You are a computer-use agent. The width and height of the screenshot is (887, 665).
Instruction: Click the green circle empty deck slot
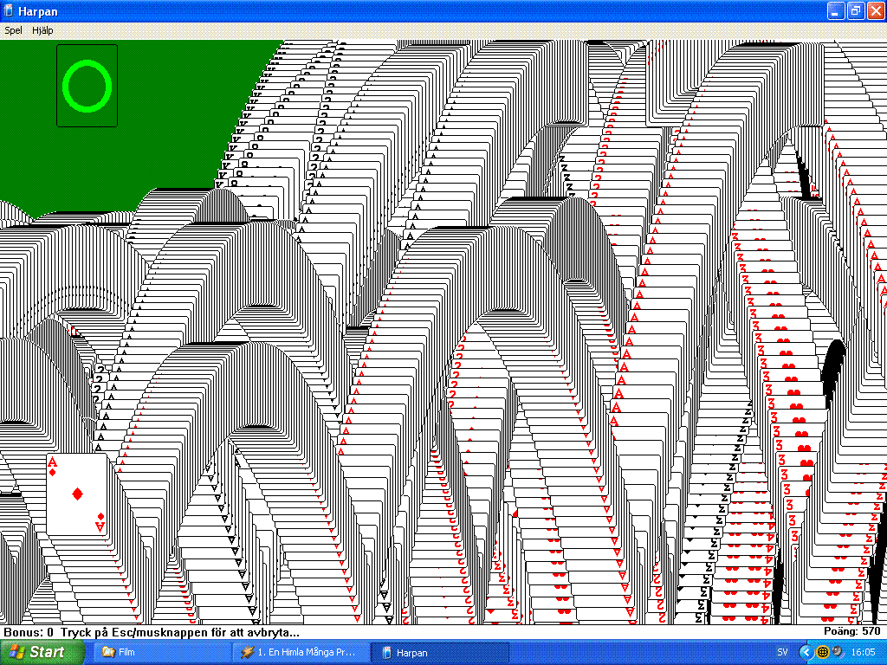(x=87, y=86)
